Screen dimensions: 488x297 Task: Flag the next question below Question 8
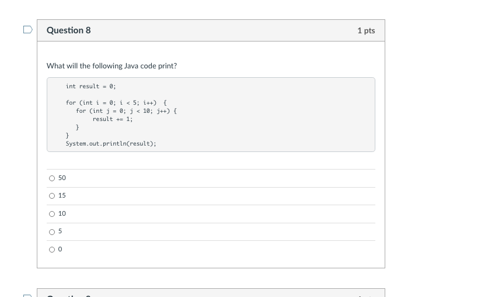pyautogui.click(x=27, y=295)
